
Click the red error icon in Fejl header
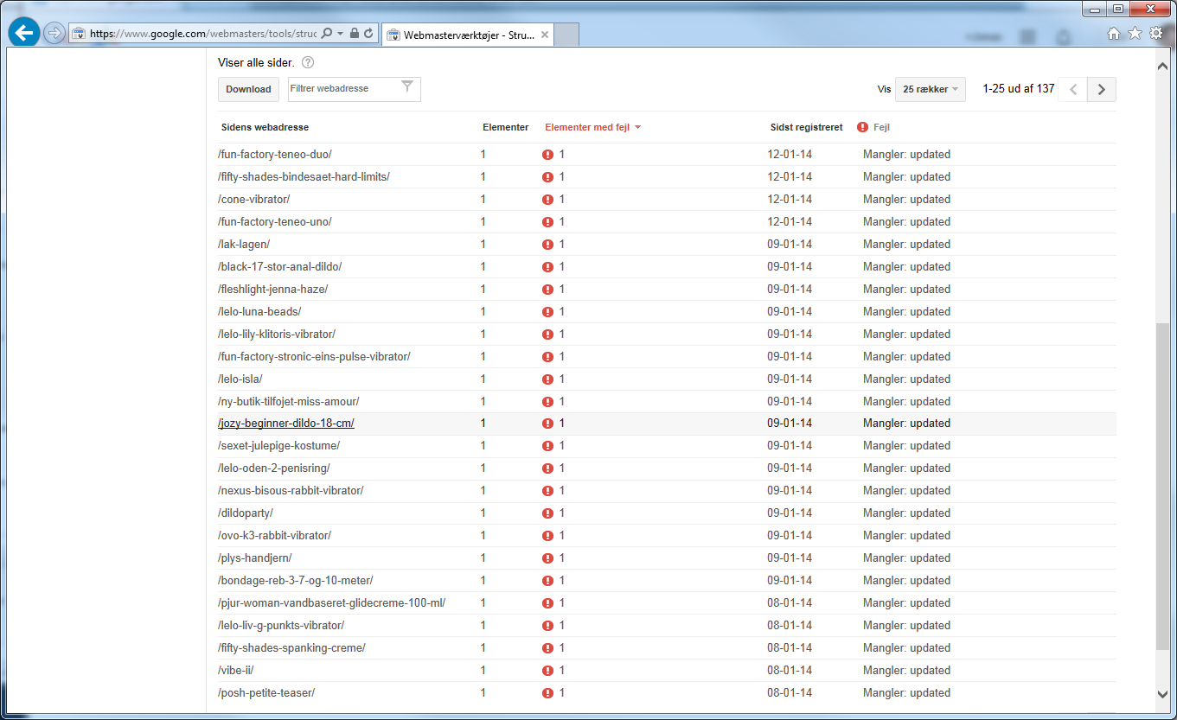862,127
